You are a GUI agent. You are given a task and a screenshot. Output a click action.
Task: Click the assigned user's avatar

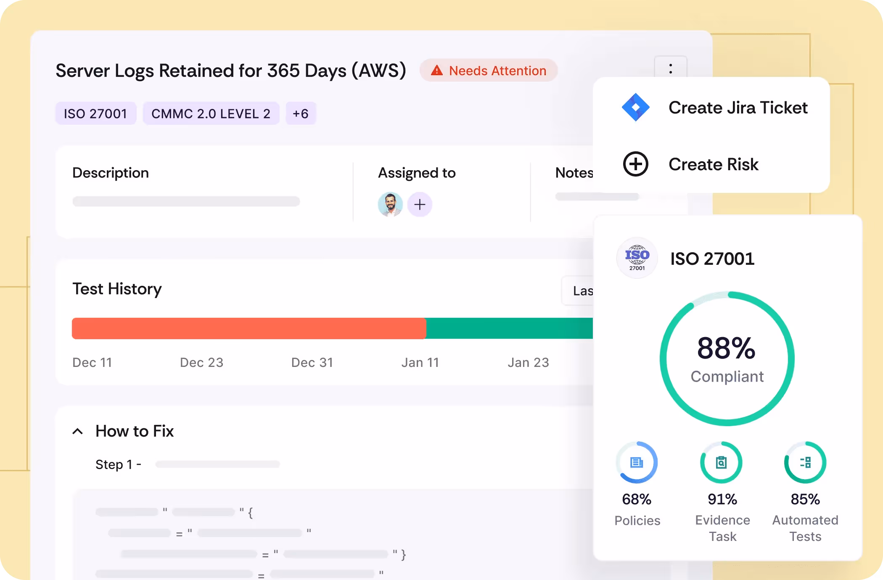click(390, 205)
